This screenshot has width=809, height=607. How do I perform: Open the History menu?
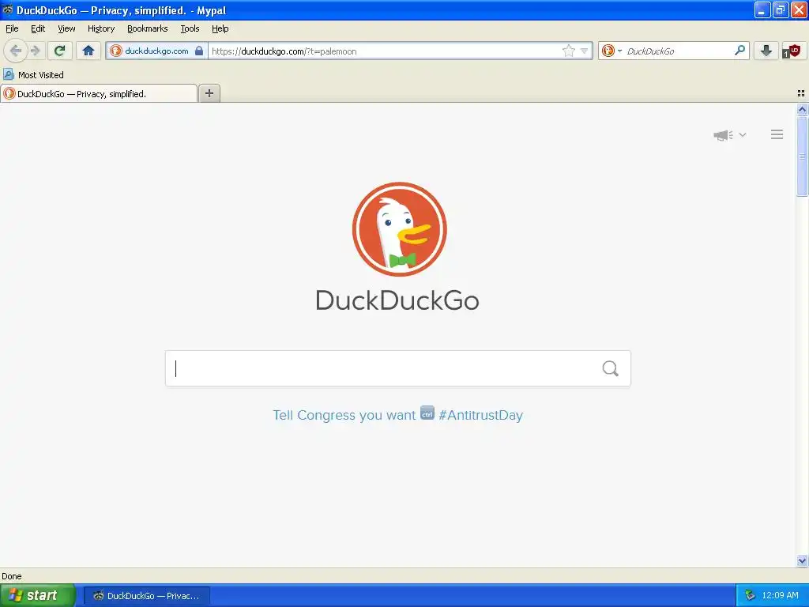point(101,28)
